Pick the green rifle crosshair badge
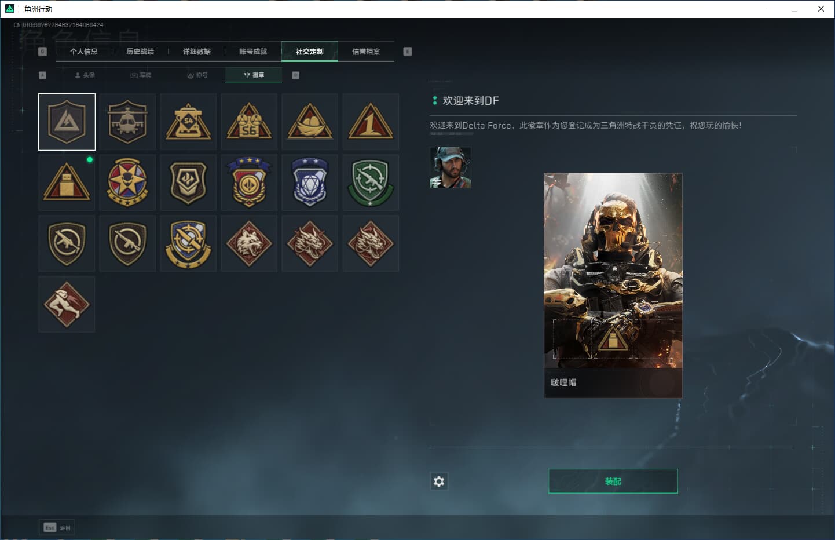 click(x=371, y=183)
